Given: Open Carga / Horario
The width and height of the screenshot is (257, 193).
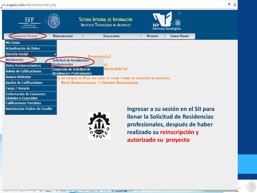Looking at the screenshot, I should point(31,88).
